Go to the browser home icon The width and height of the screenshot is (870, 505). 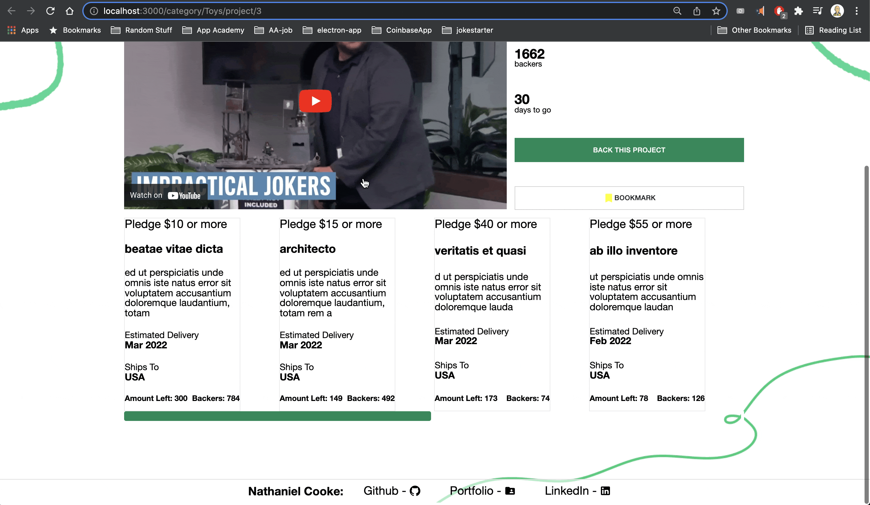pyautogui.click(x=70, y=11)
